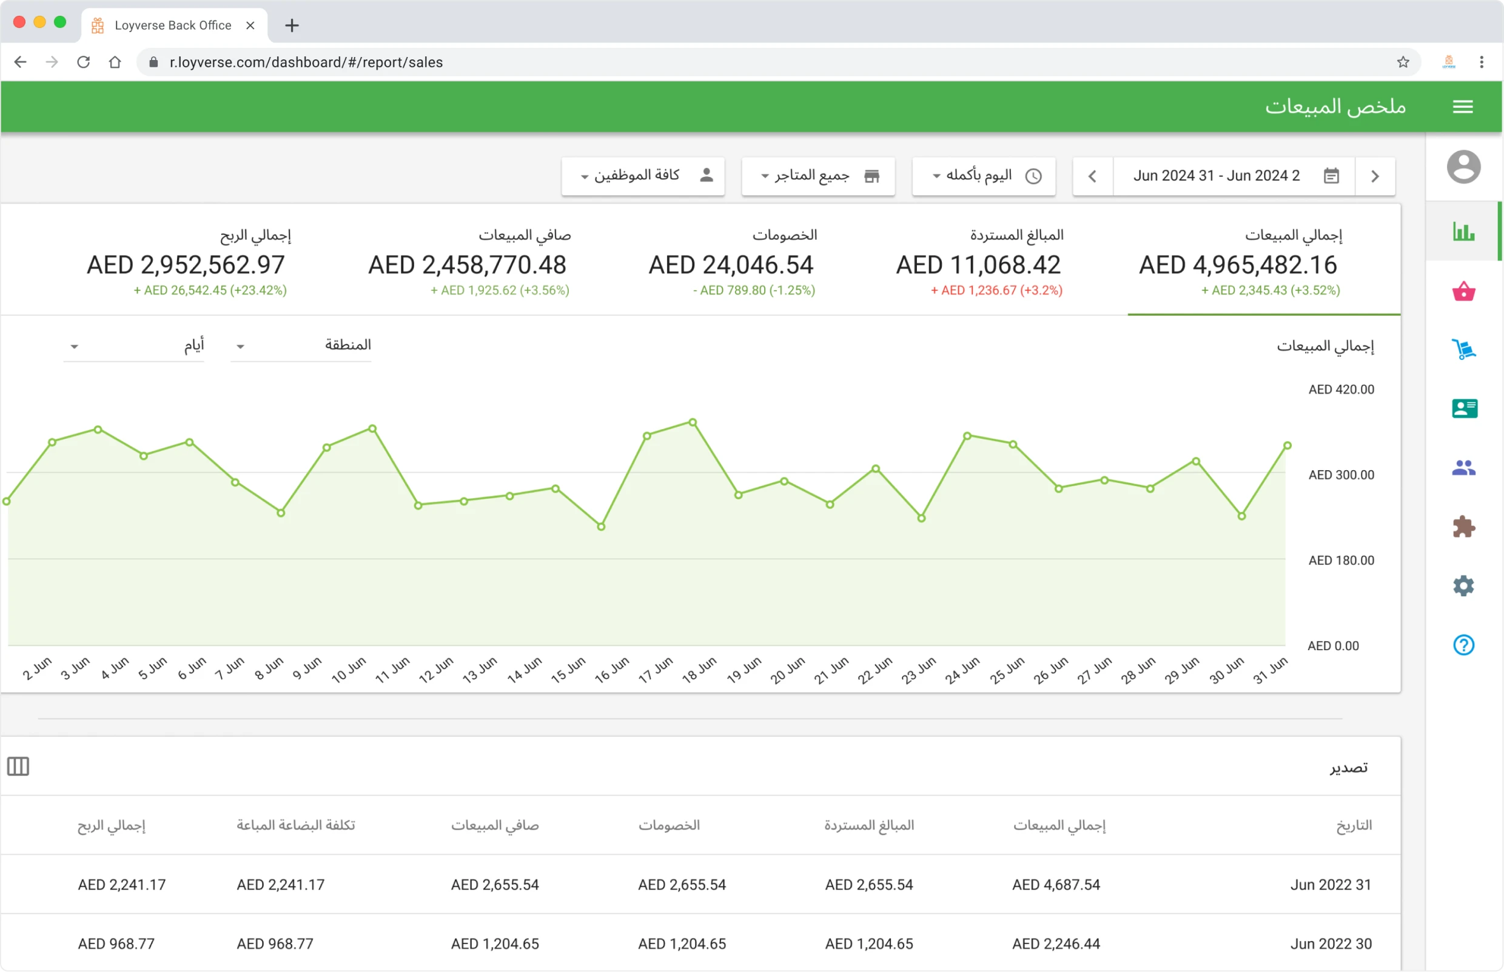Open the employees two-people icon
Image resolution: width=1504 pixels, height=972 pixels.
click(1464, 467)
